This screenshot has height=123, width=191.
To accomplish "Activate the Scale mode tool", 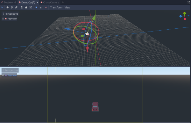I will click(16, 7).
